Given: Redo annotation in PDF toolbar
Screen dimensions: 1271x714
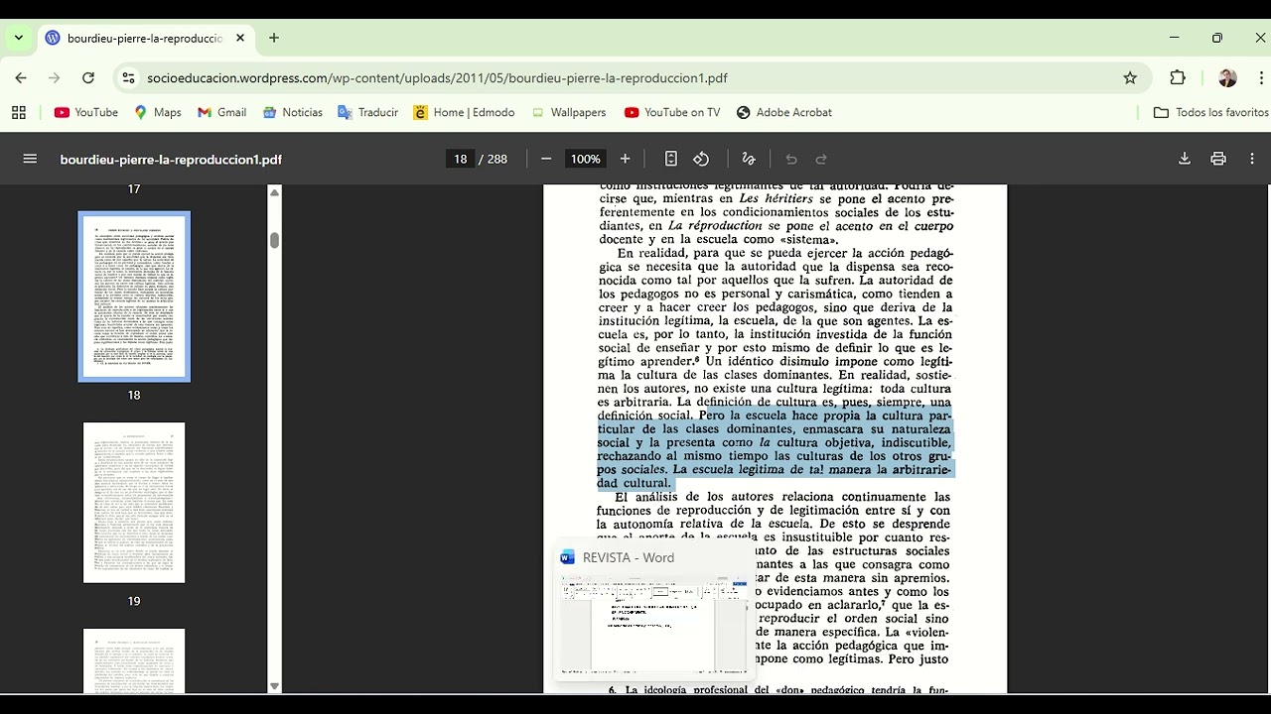Looking at the screenshot, I should tap(821, 159).
